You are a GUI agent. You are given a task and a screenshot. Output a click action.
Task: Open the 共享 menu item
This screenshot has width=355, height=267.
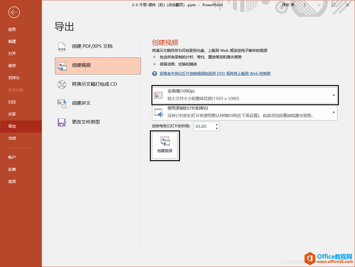click(12, 114)
